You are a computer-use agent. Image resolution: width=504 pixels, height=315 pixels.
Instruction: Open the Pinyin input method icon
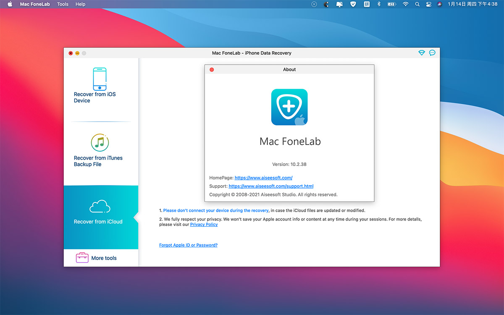coord(367,4)
